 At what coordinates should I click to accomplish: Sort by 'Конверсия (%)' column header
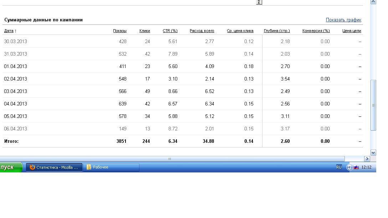pos(316,31)
